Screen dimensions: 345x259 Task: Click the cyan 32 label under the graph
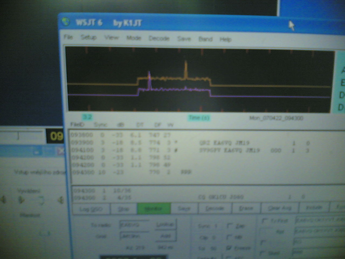(87, 117)
